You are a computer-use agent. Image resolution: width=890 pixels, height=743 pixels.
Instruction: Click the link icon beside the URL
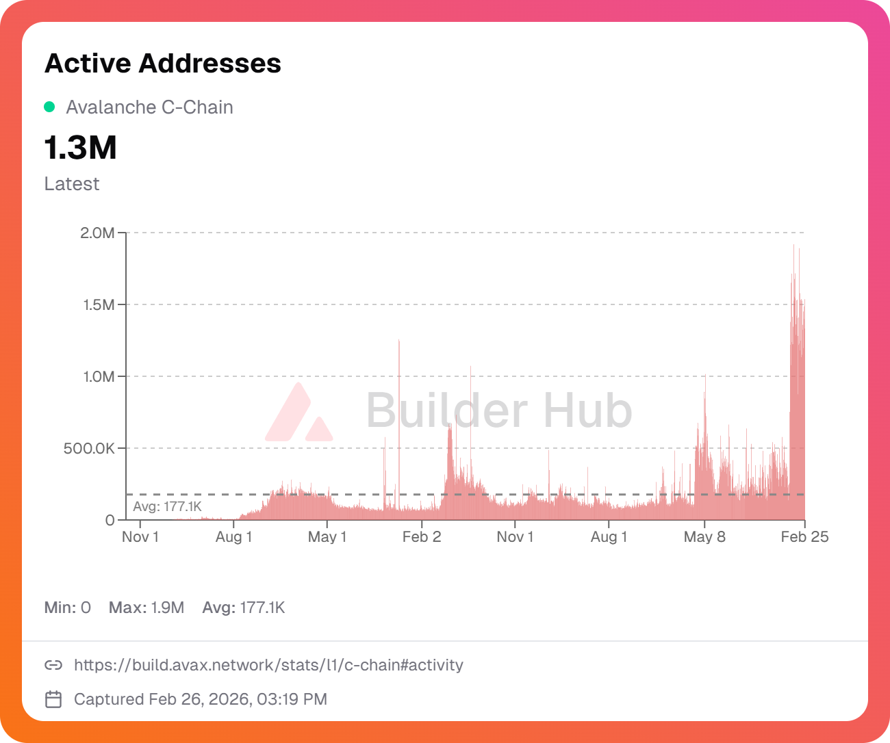click(53, 664)
